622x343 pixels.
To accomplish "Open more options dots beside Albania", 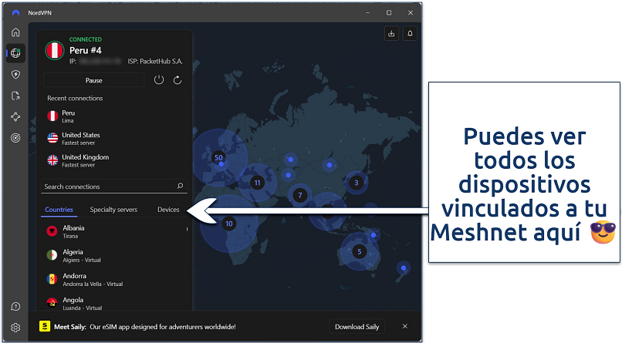I will pyautogui.click(x=187, y=229).
